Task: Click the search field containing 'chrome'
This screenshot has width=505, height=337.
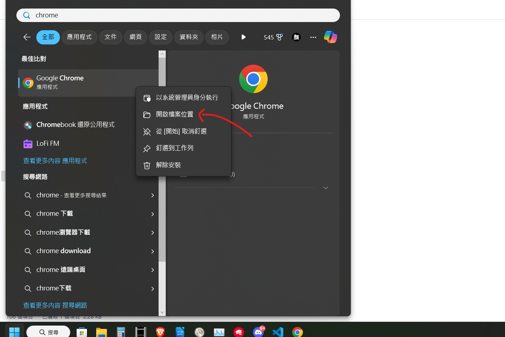Action: (178, 15)
